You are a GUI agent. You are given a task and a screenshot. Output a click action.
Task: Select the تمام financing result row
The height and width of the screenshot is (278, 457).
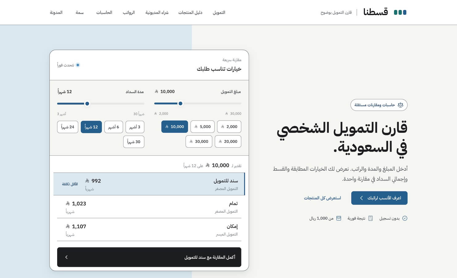[149, 207]
